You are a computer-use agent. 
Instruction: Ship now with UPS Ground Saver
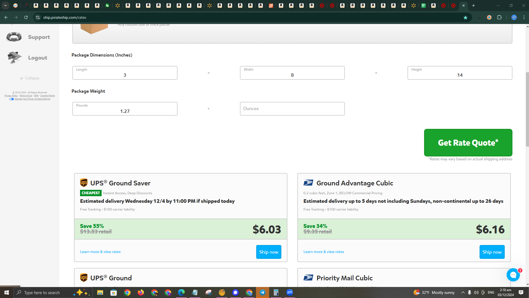pyautogui.click(x=269, y=252)
